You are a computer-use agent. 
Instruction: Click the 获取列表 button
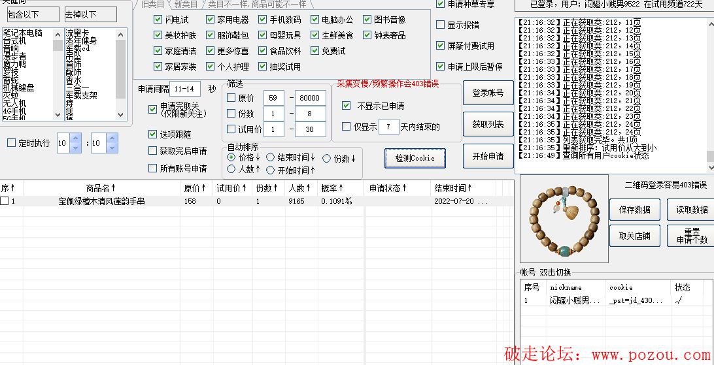[x=488, y=124]
